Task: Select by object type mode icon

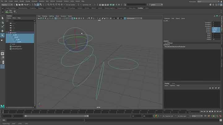Action: [x=38, y=5]
